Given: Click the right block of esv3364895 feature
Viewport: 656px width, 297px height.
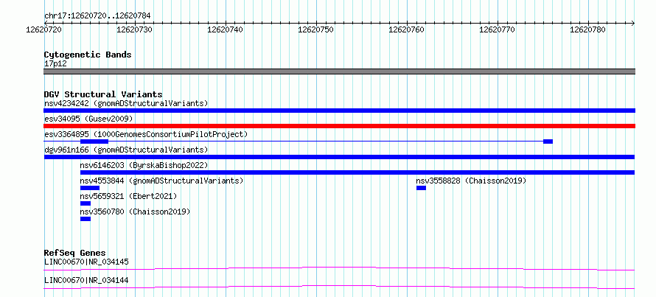Looking at the screenshot, I should pos(548,141).
